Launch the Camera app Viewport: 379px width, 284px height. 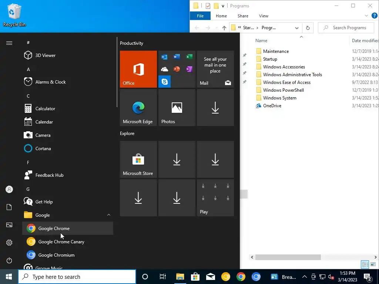[x=68, y=135]
